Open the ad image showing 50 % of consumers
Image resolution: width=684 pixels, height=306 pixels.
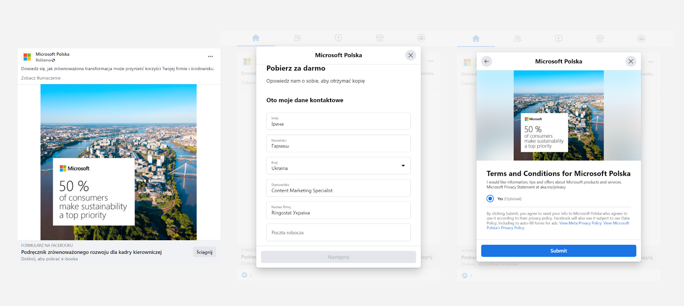[118, 162]
